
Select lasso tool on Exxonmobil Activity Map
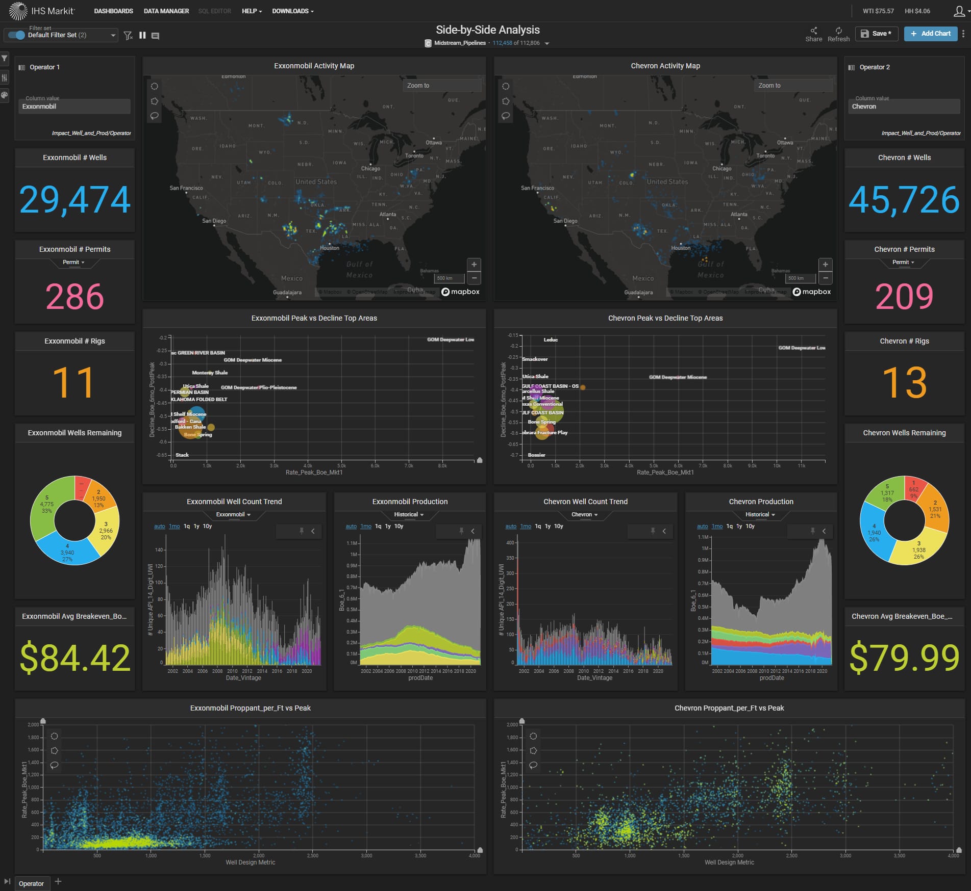154,116
